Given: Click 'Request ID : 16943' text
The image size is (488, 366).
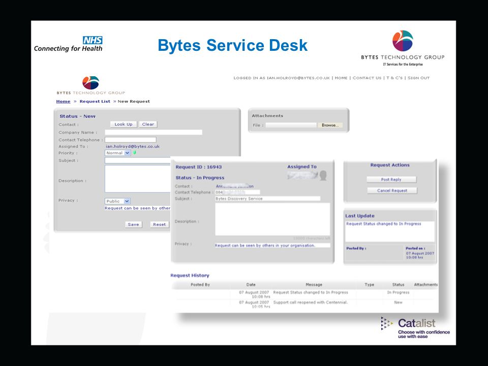Looking at the screenshot, I should (x=199, y=167).
